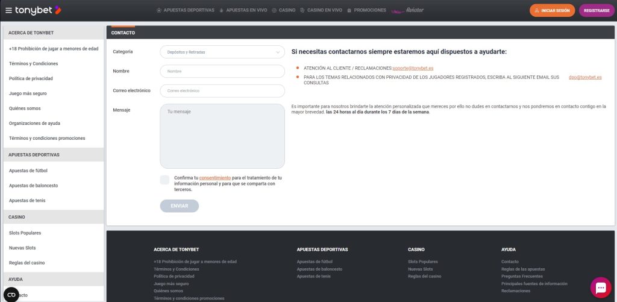Open footer link Contacto
The width and height of the screenshot is (617, 302).
pos(510,262)
